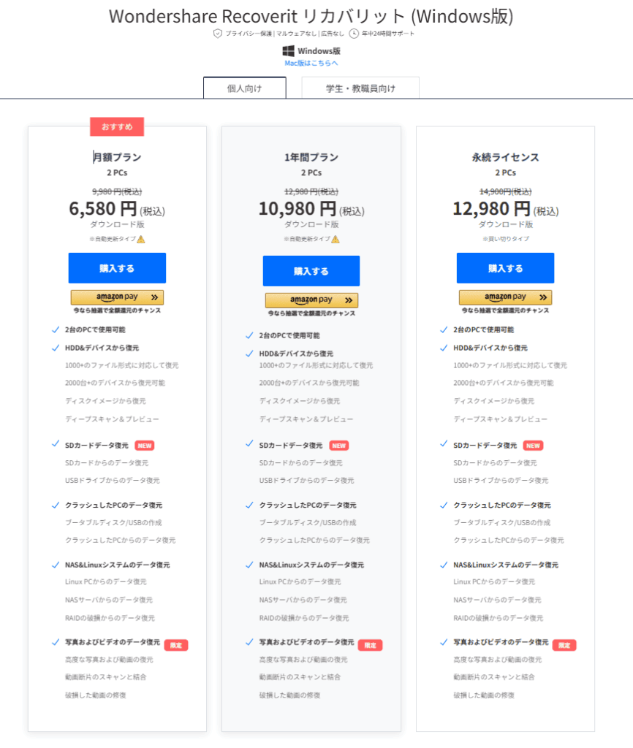Open the Mac版はこちらへ link

click(311, 64)
